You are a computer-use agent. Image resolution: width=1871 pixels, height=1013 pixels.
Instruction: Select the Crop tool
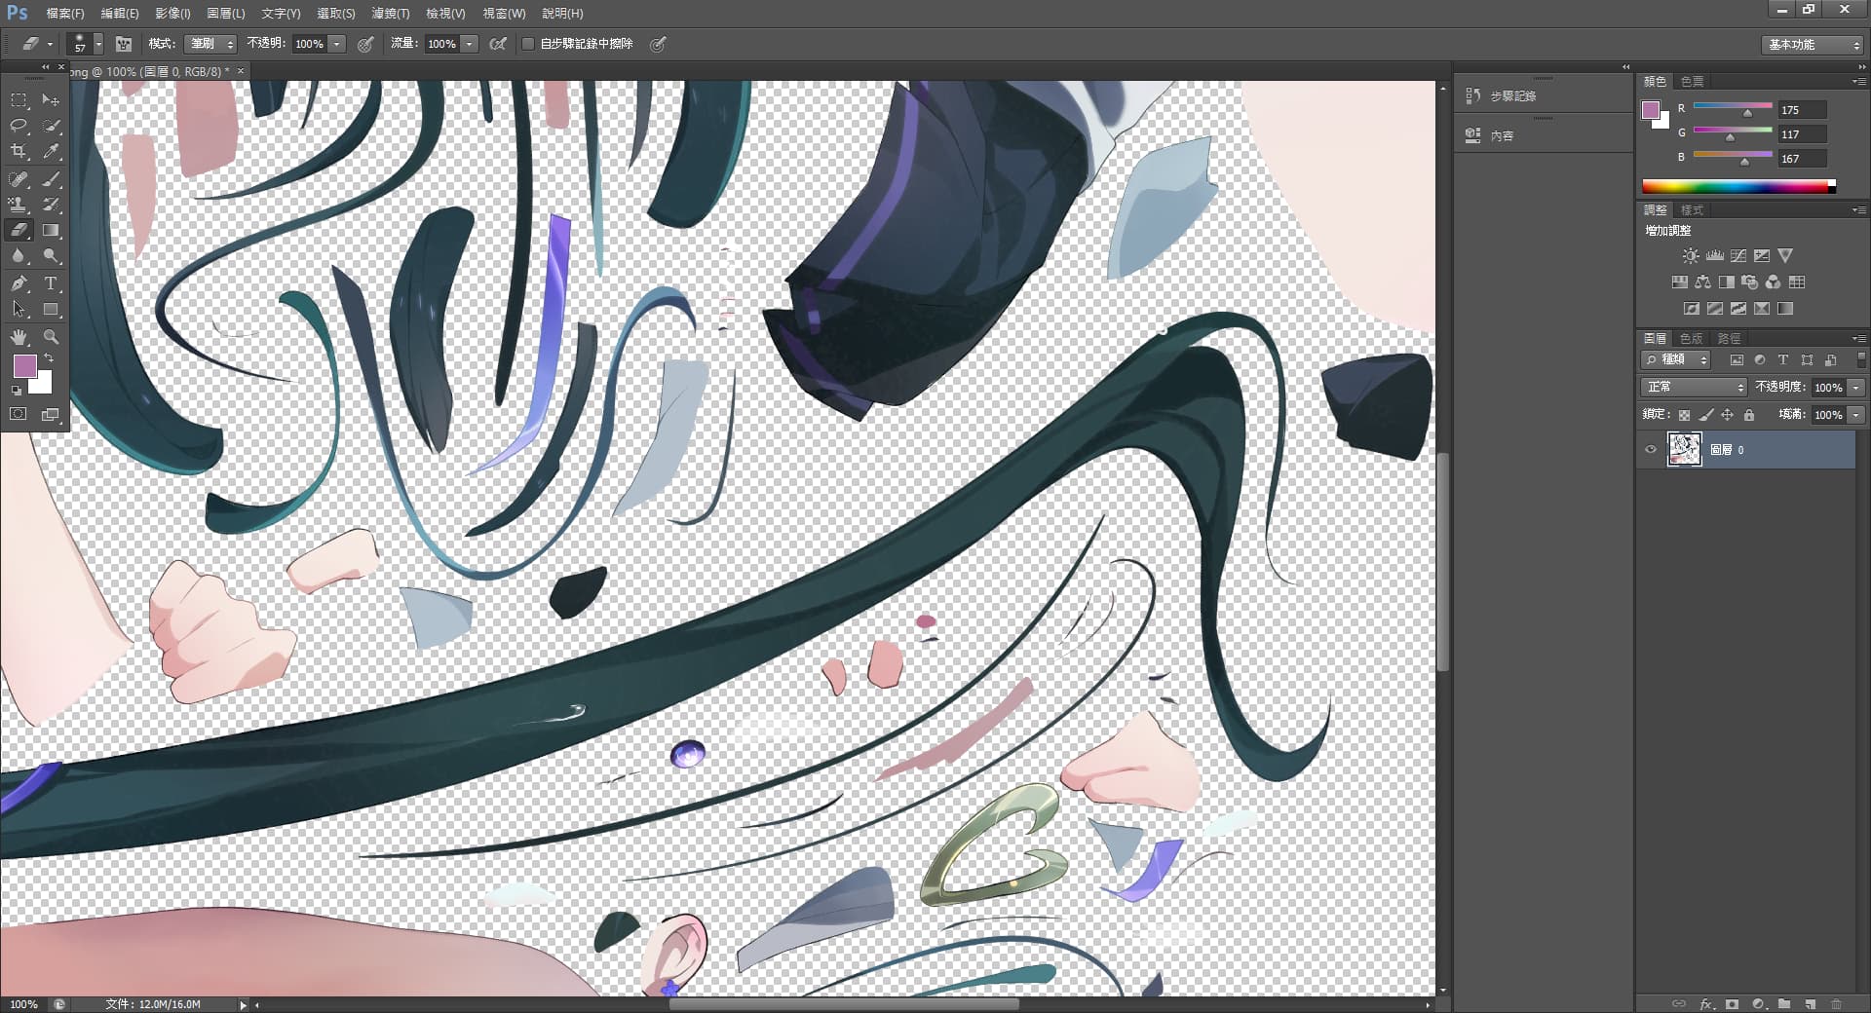pyautogui.click(x=19, y=152)
